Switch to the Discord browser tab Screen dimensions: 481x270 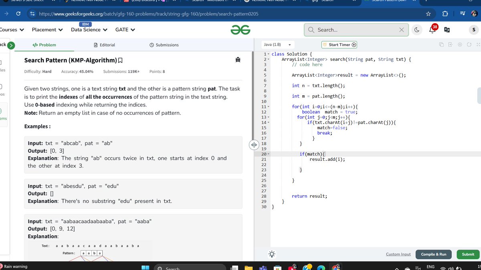pos(150,1)
